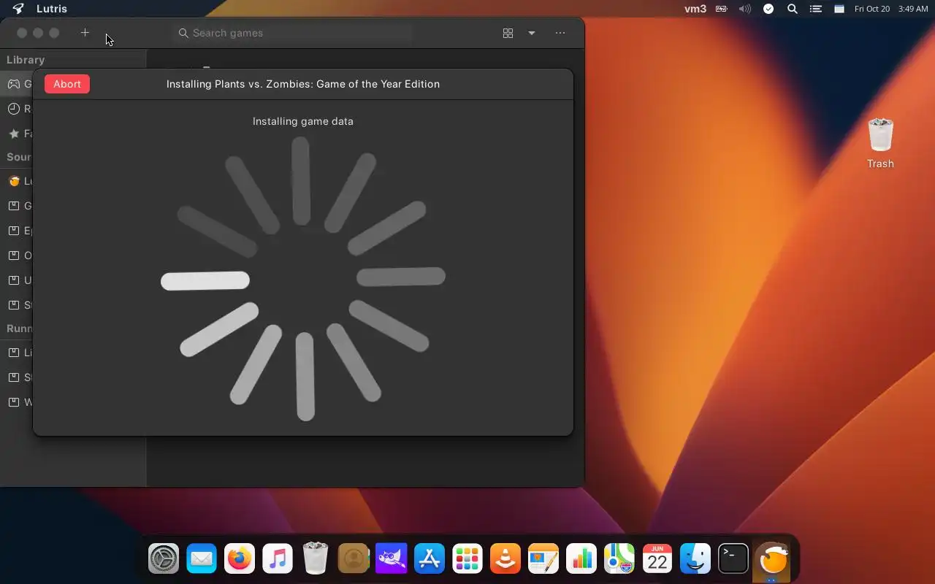Open System Preferences from the dock
The image size is (935, 584).
coord(164,560)
